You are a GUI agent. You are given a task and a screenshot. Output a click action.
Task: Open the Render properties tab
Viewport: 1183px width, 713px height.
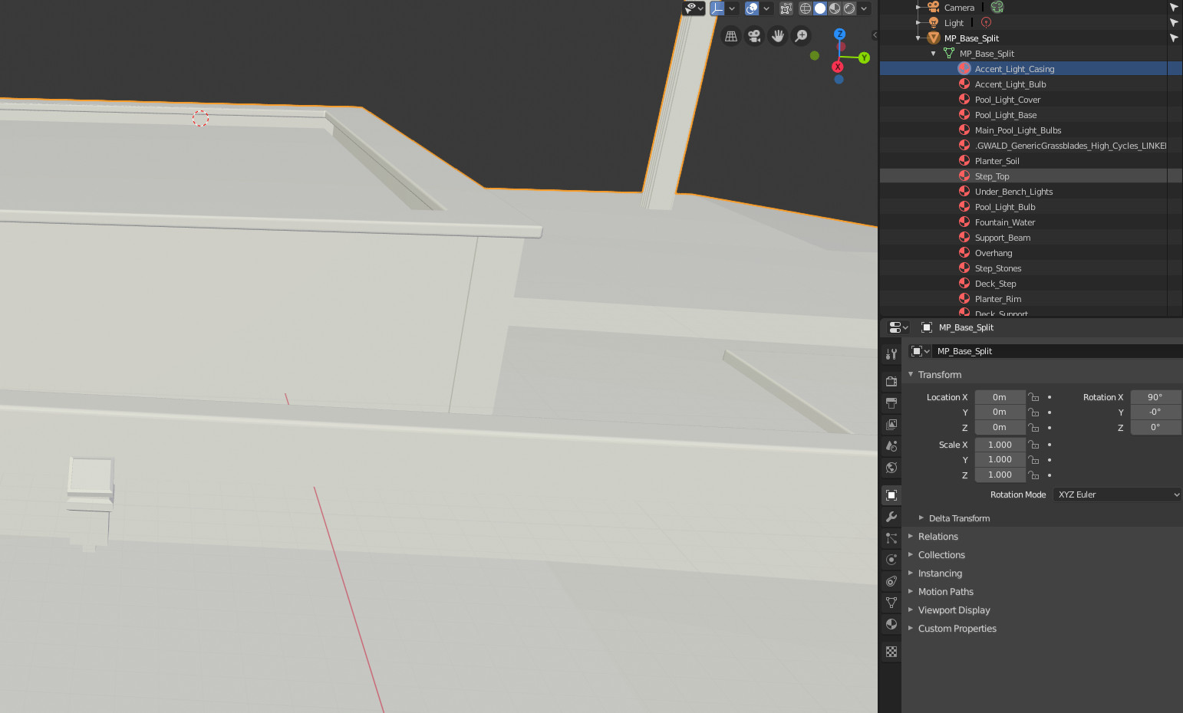891,381
